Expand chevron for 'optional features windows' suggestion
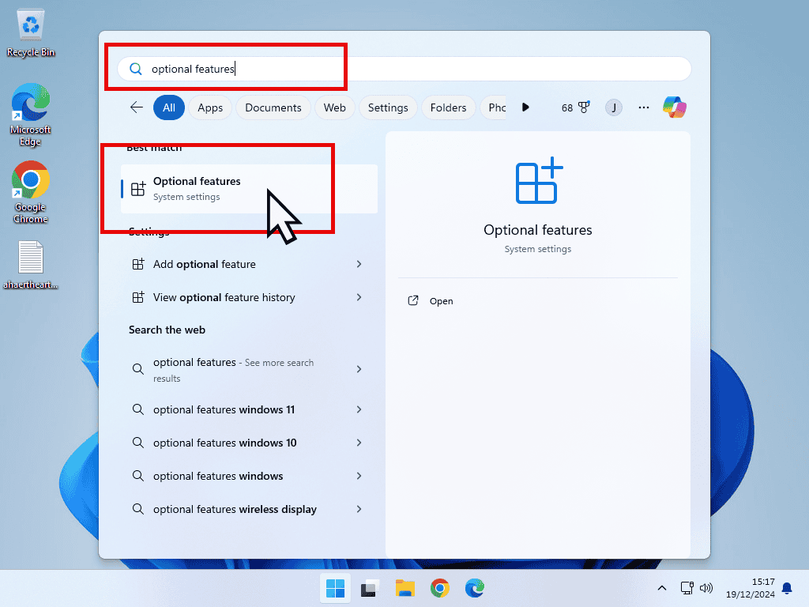 pos(359,476)
